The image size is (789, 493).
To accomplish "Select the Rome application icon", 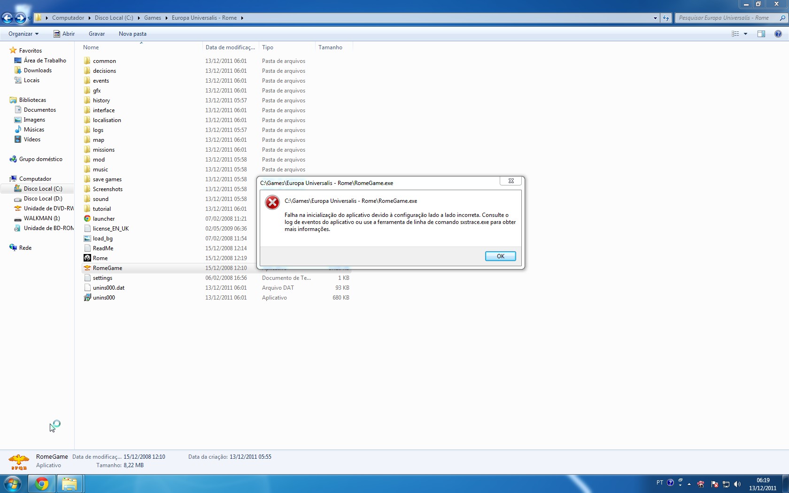I will (87, 258).
